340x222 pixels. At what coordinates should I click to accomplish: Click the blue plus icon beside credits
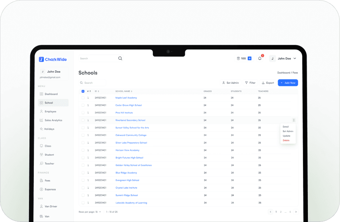coord(250,58)
